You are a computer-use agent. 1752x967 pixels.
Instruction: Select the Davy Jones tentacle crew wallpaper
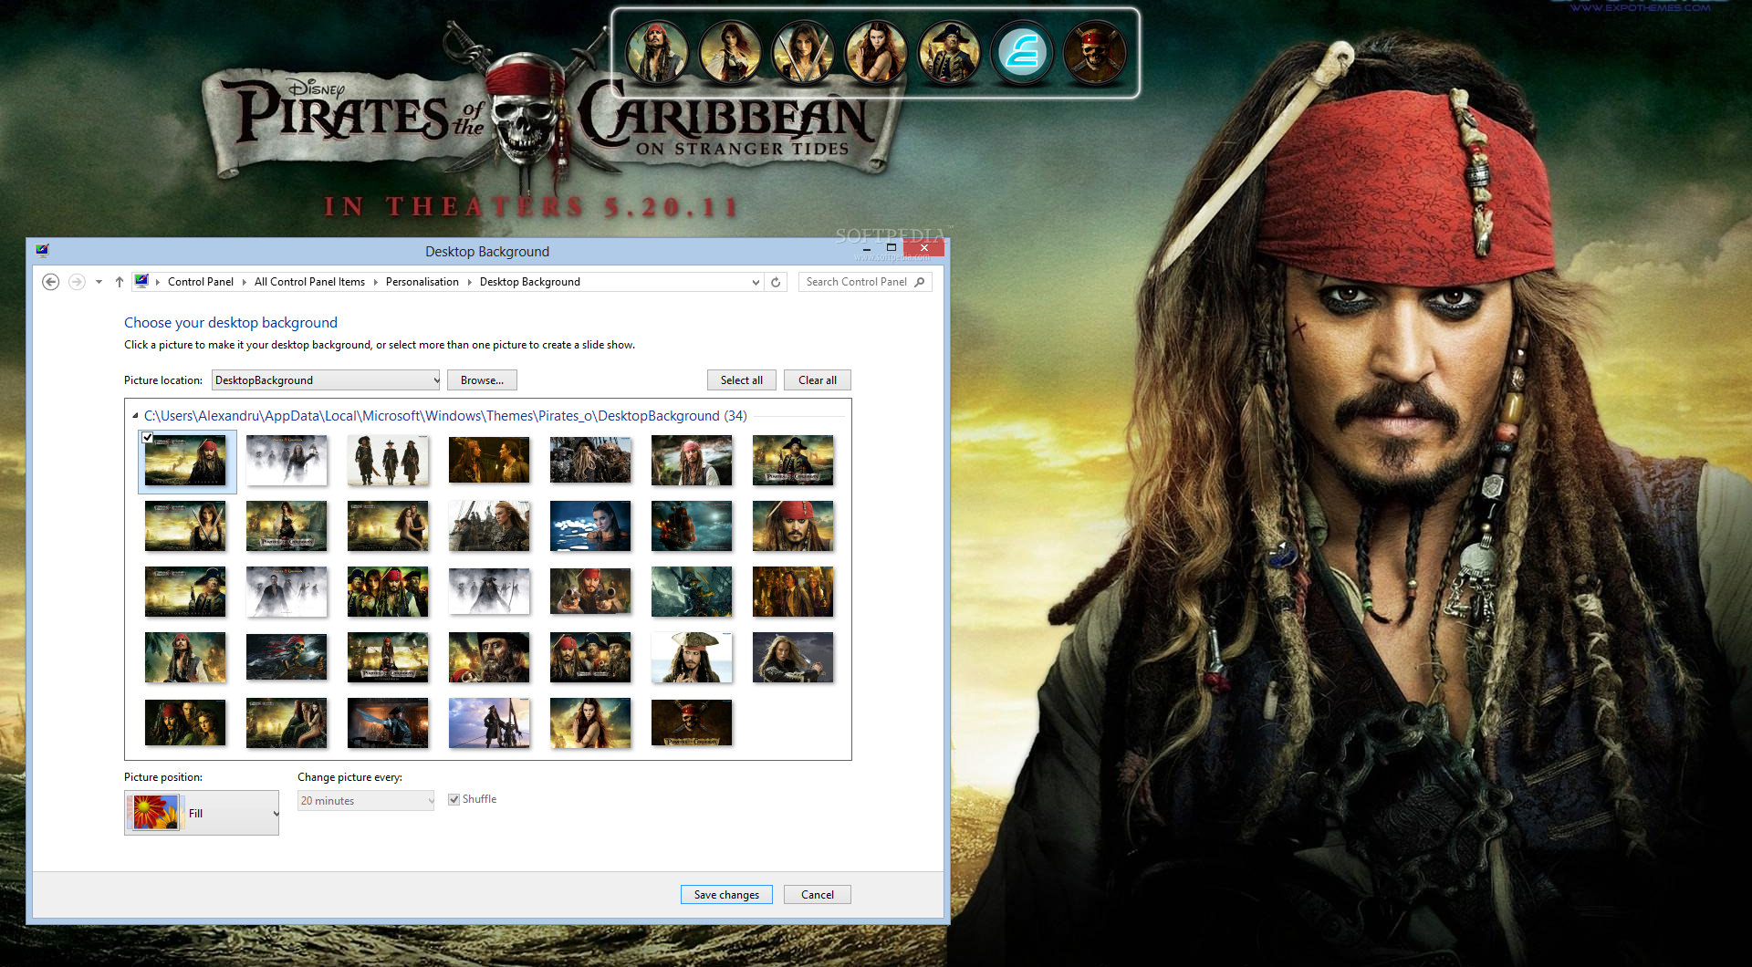590,460
